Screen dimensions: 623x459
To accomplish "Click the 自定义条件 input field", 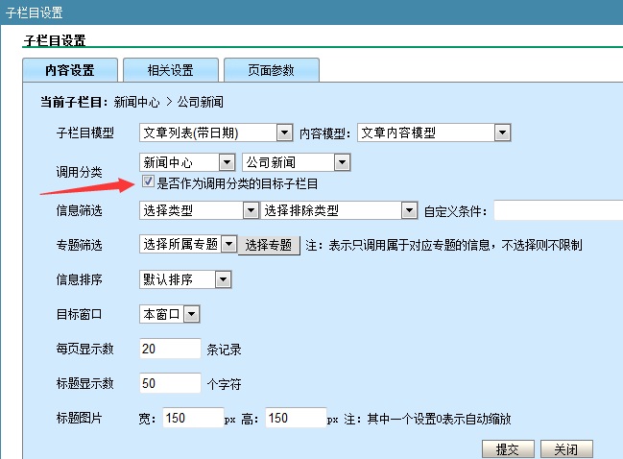I will click(x=557, y=211).
